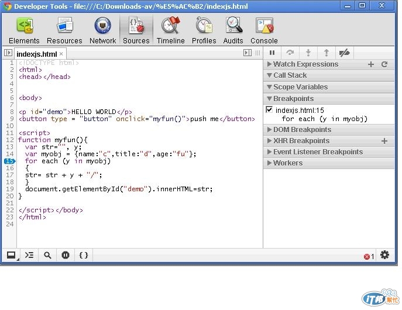
Task: Click the str= str + y code line
Action: pos(64,175)
